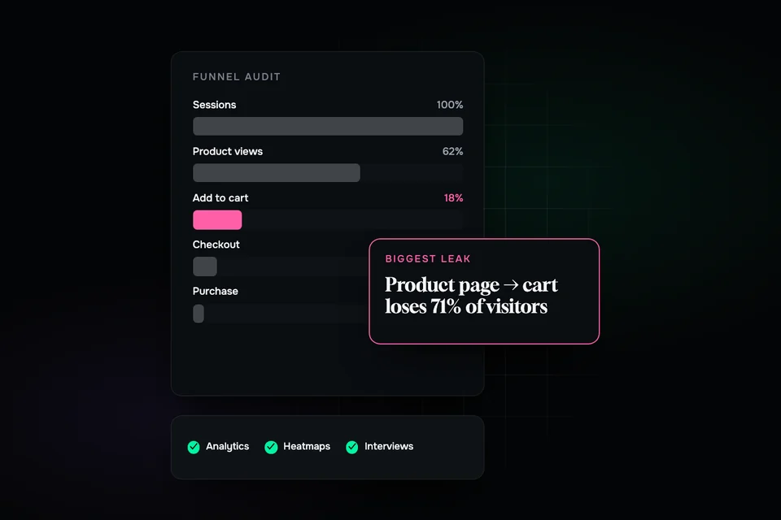Image resolution: width=781 pixels, height=520 pixels.
Task: Click the green Interviews checkmark icon
Action: (x=352, y=447)
